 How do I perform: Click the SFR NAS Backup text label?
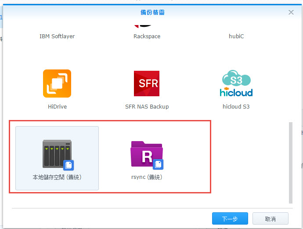(x=147, y=106)
